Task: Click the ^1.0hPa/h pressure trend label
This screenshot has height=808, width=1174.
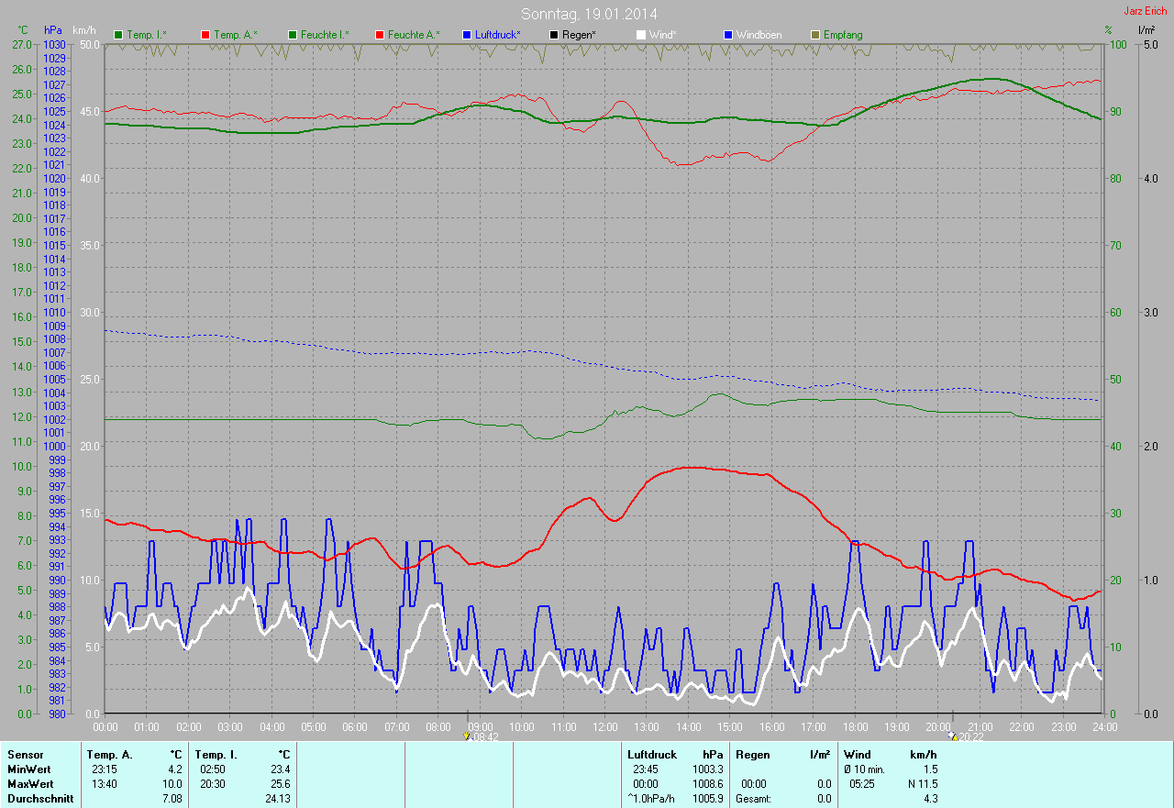Action: tap(651, 799)
